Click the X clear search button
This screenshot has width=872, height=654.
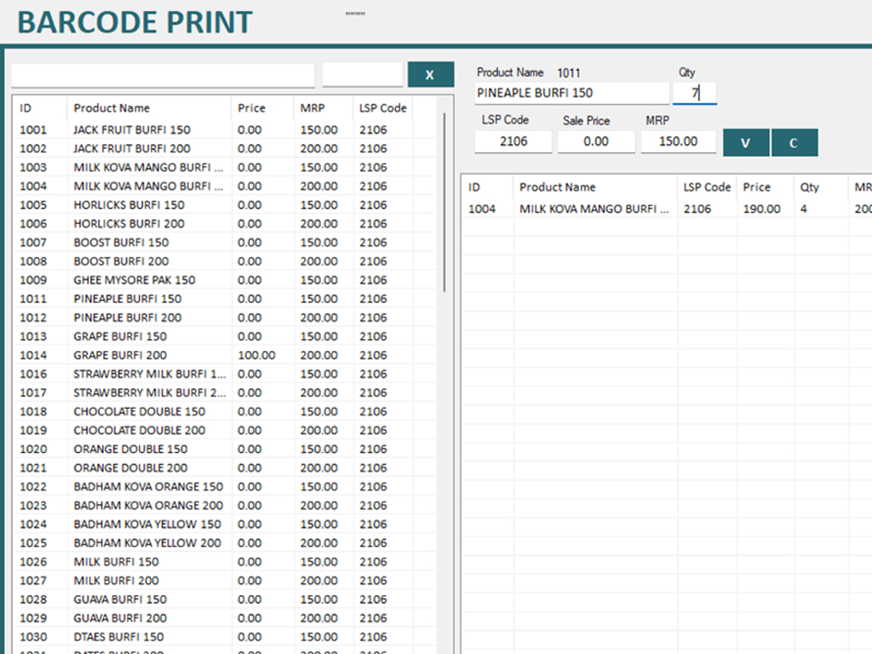pyautogui.click(x=430, y=75)
